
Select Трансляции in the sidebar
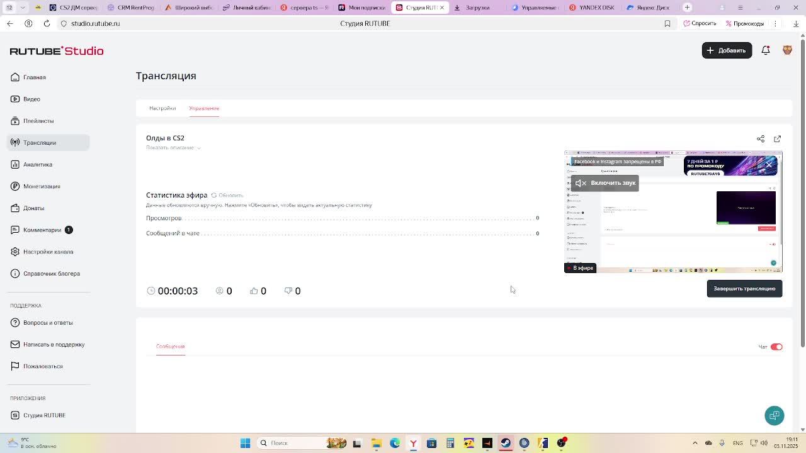coord(48,142)
